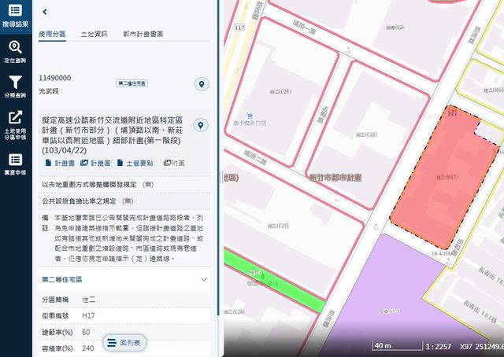
Task: Click the 回列表 back-to-list button
Action: [124, 343]
